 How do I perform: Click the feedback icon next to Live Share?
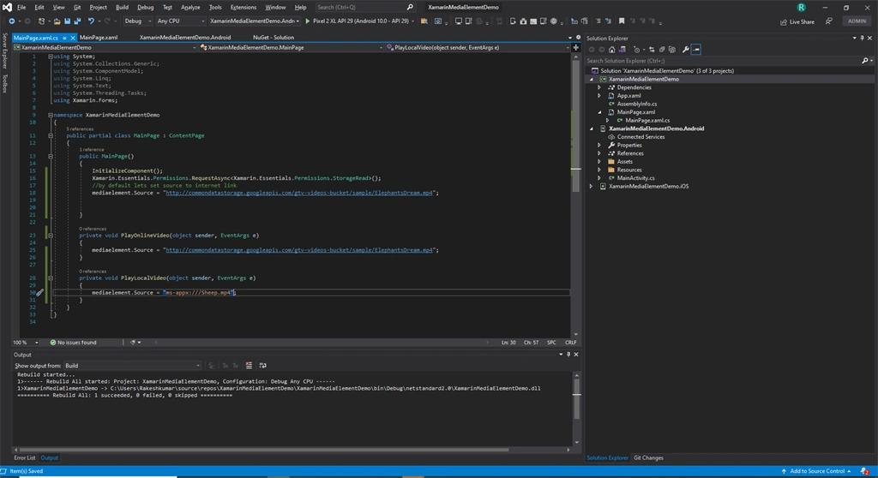(829, 21)
